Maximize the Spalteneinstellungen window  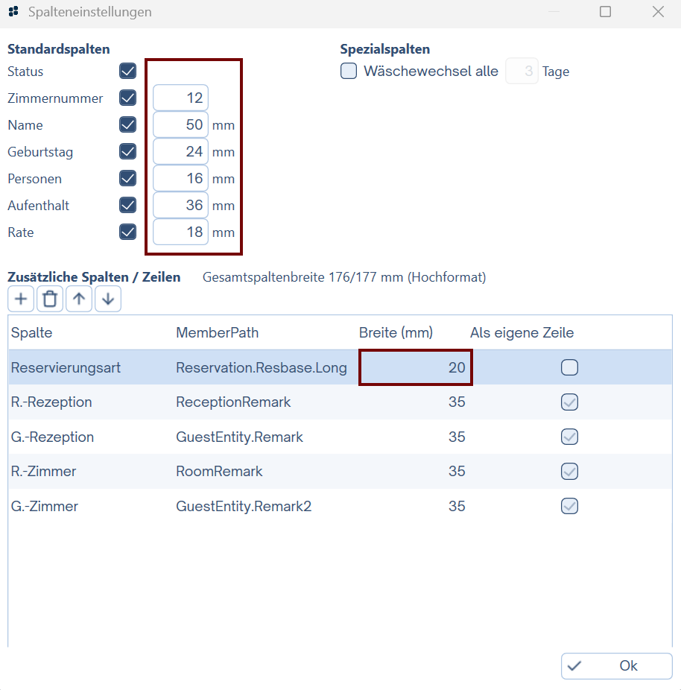pyautogui.click(x=605, y=12)
